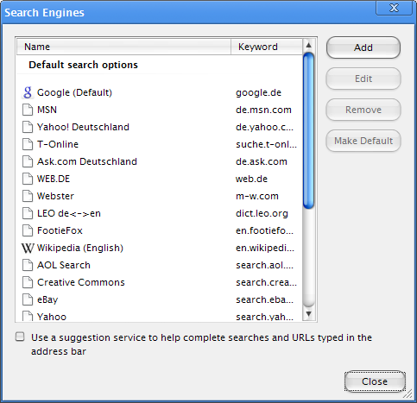Click the Creative Commons page icon
The height and width of the screenshot is (403, 417).
pyautogui.click(x=28, y=282)
